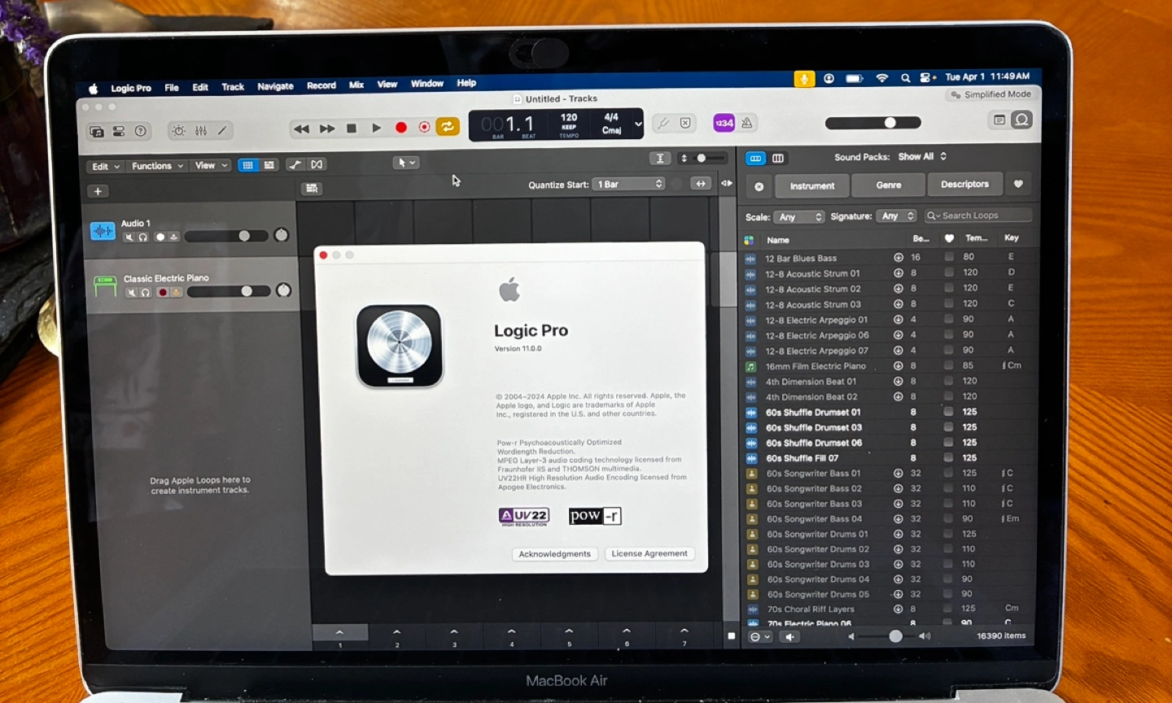
Task: Toggle the purple 1234 Count-in button
Action: pyautogui.click(x=724, y=123)
